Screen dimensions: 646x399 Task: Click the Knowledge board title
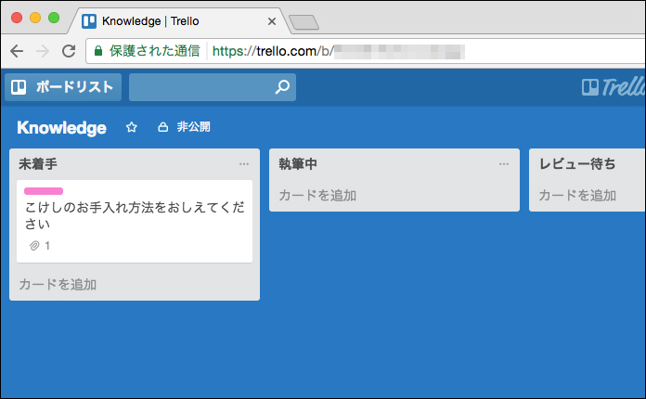pyautogui.click(x=62, y=128)
